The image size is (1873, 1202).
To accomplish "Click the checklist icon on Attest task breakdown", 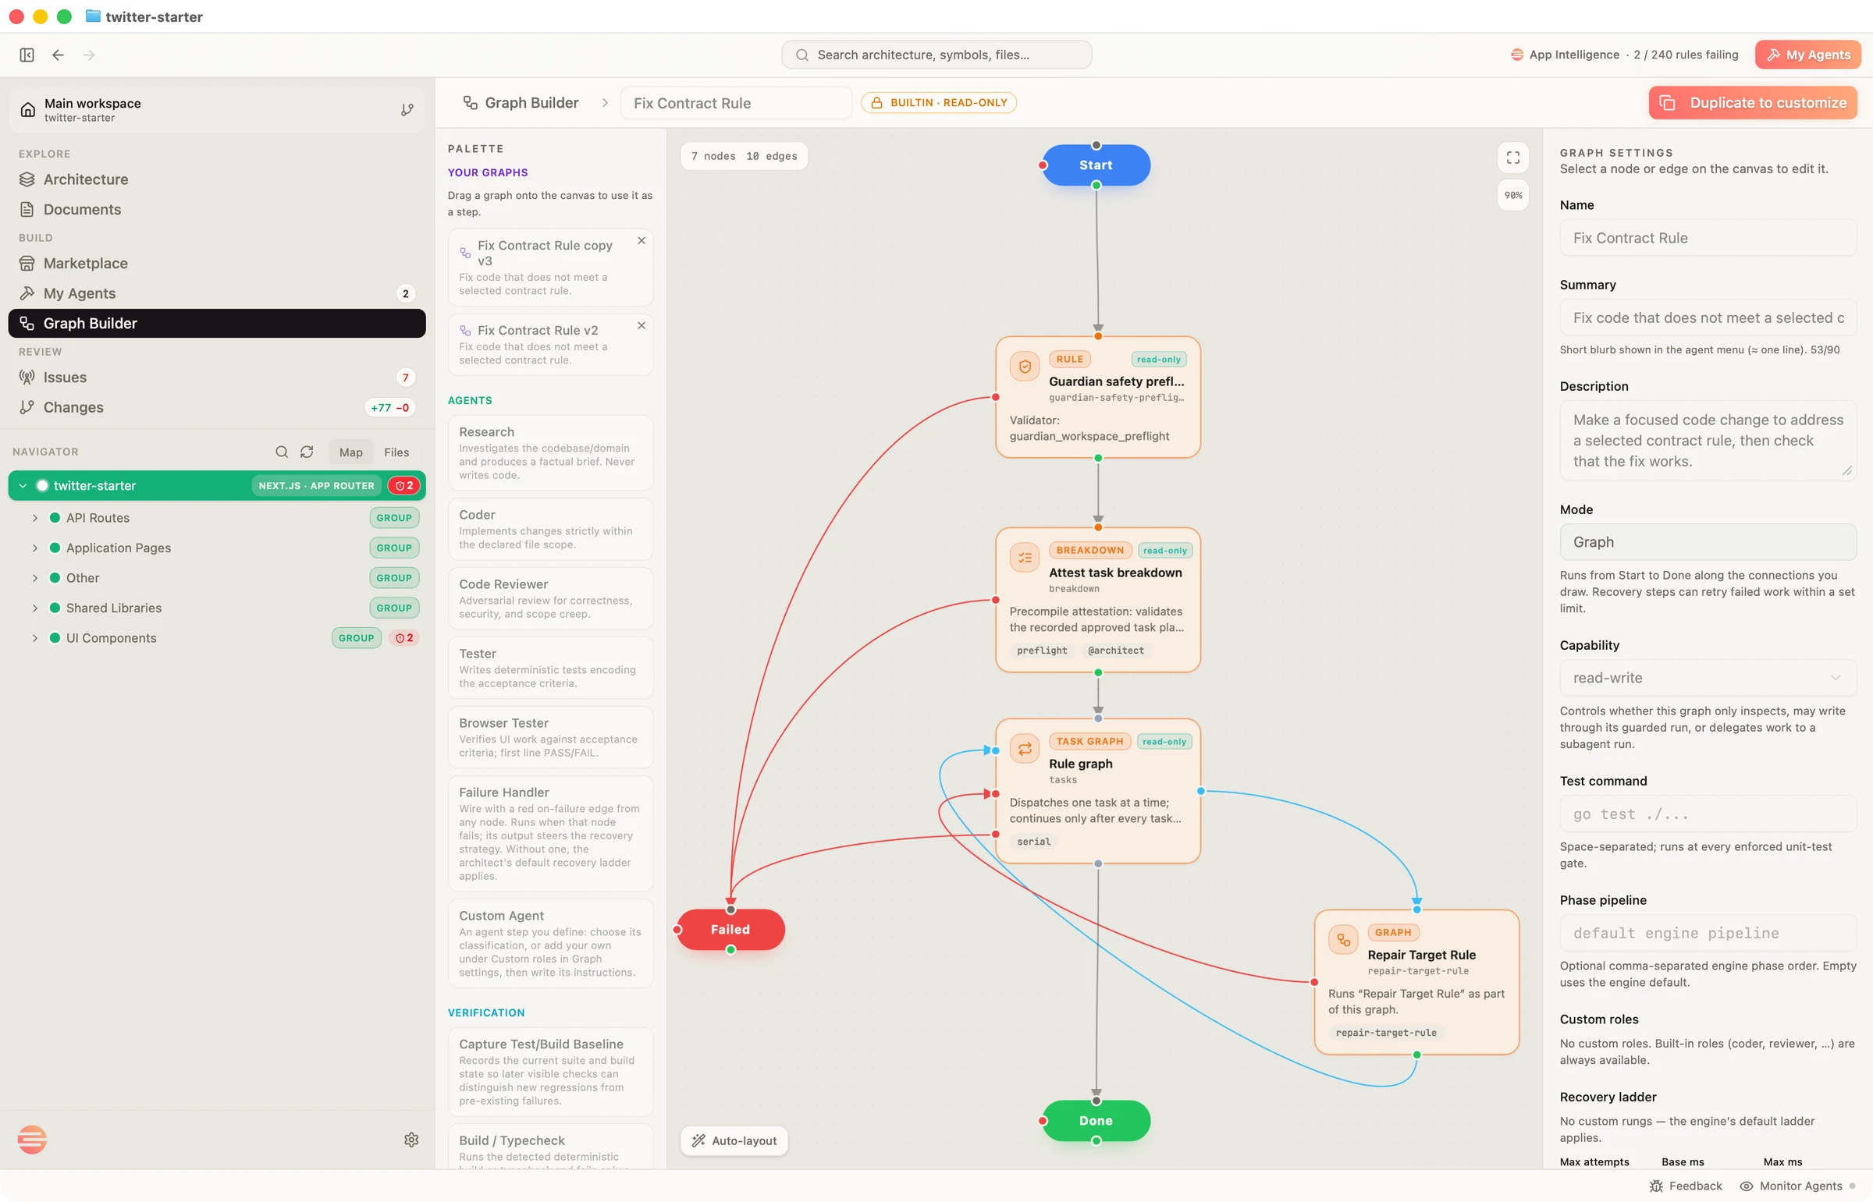I will 1025,557.
